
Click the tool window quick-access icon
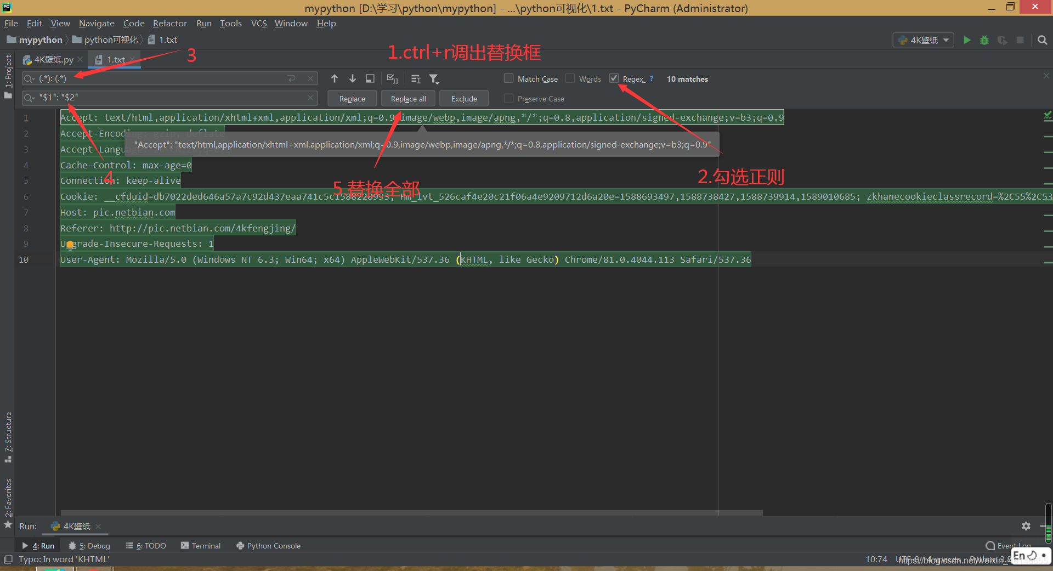[8, 559]
